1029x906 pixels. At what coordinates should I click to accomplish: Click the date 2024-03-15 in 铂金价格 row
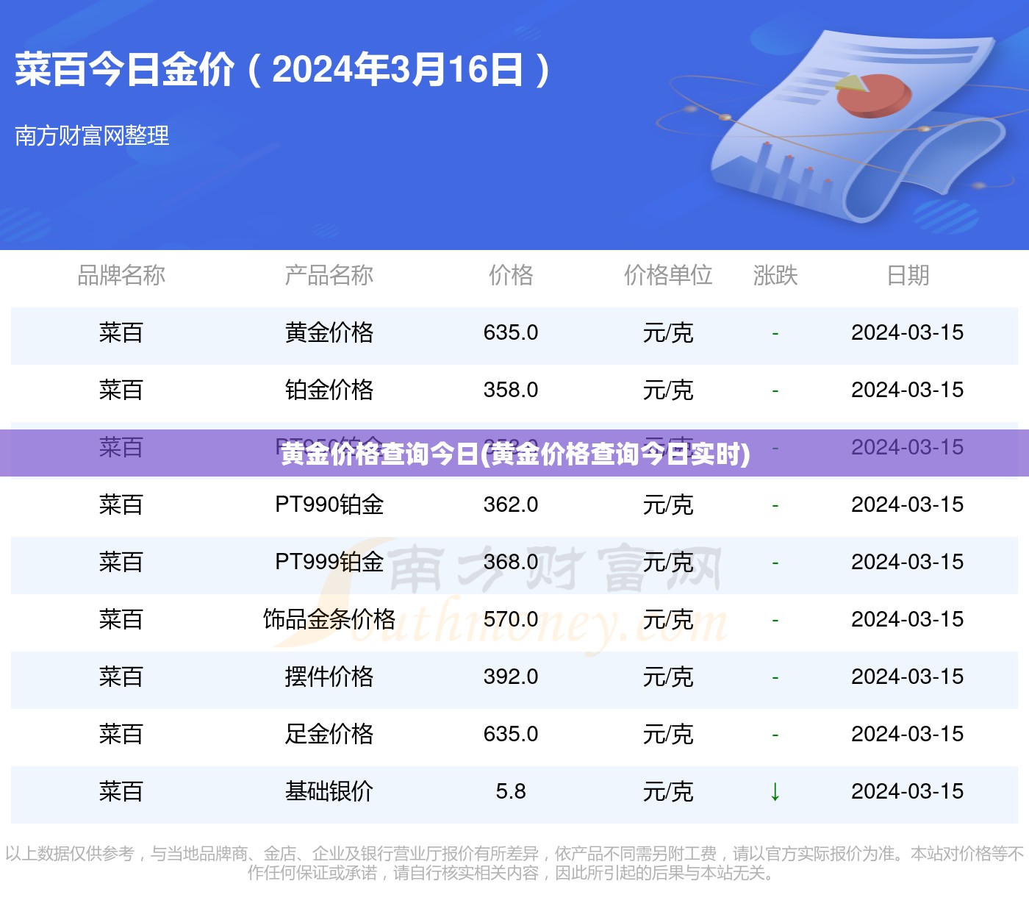pyautogui.click(x=908, y=390)
